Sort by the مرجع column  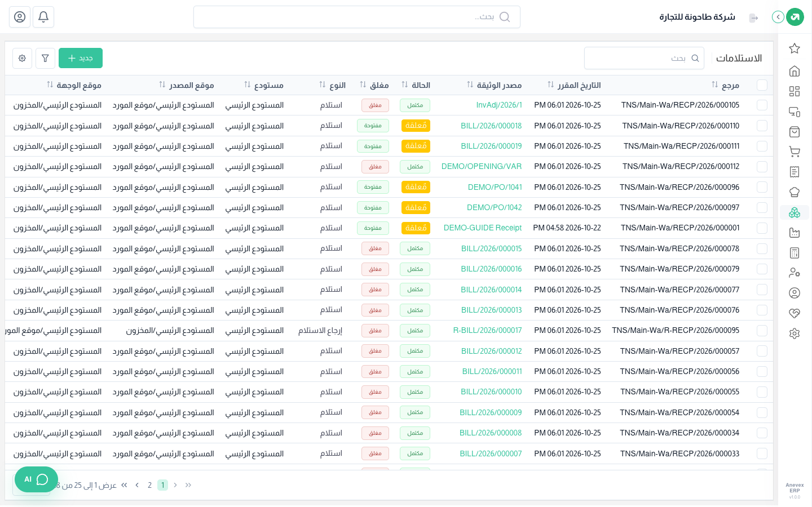714,85
